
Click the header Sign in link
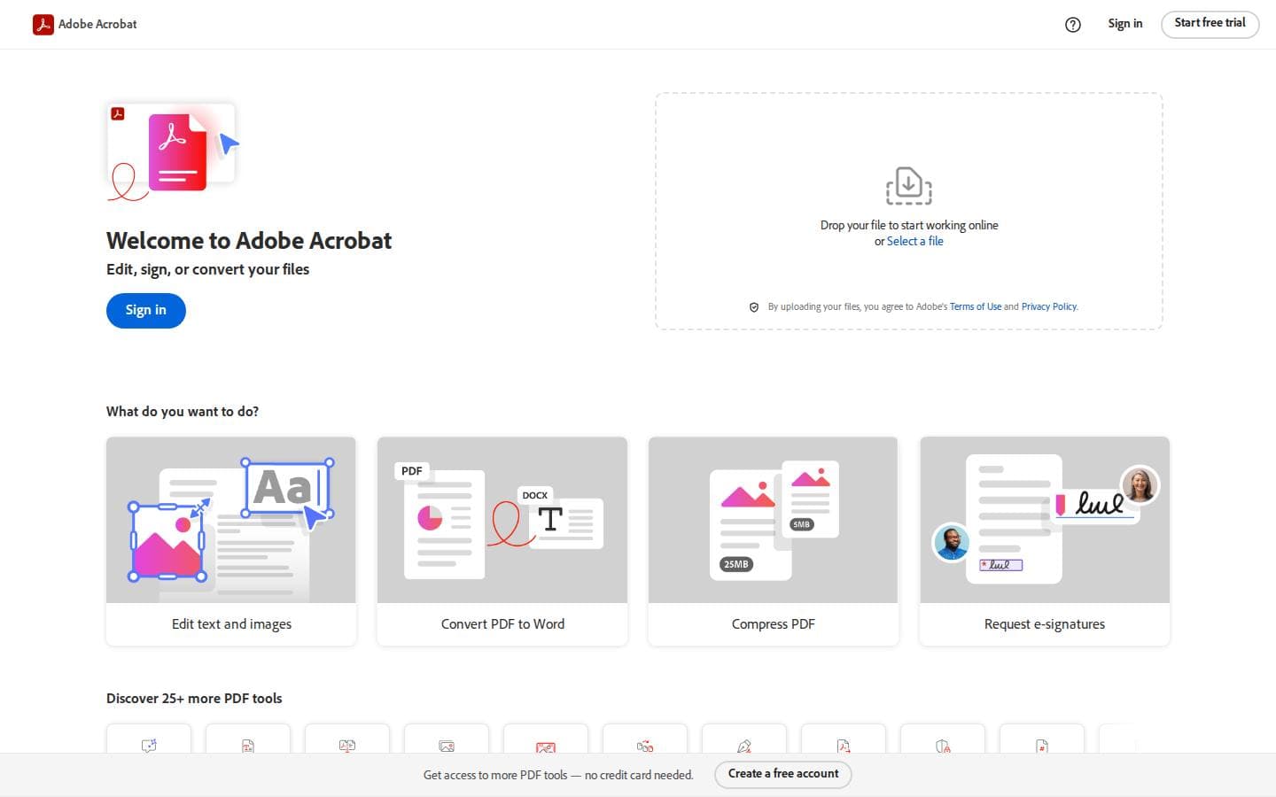click(1125, 24)
